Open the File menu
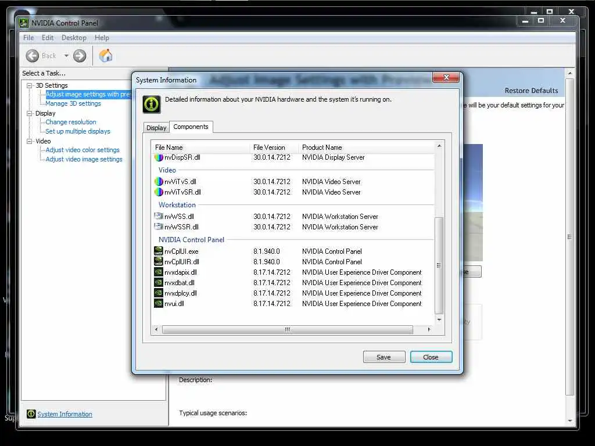Screen dimensions: 595x446 (x=28, y=38)
